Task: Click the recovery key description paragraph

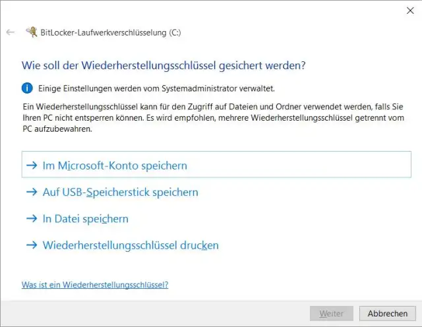Action: click(x=210, y=117)
